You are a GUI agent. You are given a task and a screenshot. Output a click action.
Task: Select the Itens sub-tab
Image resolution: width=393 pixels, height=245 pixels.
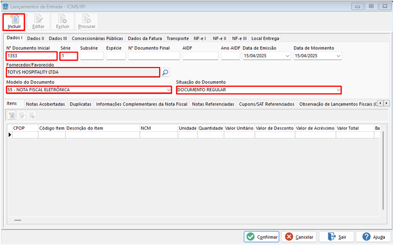point(12,103)
